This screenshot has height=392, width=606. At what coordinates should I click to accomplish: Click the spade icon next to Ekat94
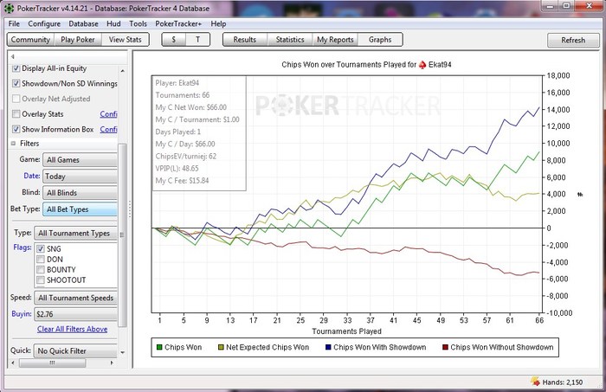[x=422, y=65]
